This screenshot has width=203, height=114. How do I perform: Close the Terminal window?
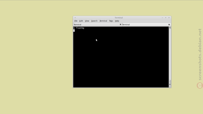(x=169, y=18)
